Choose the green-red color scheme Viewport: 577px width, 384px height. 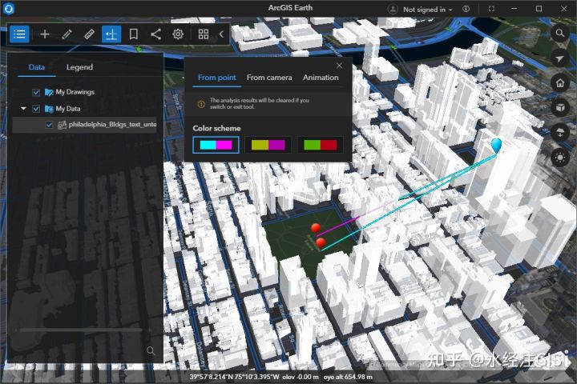pyautogui.click(x=320, y=145)
